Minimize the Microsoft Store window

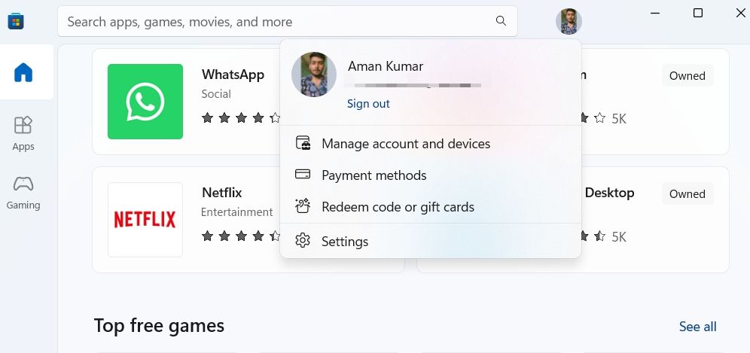655,14
